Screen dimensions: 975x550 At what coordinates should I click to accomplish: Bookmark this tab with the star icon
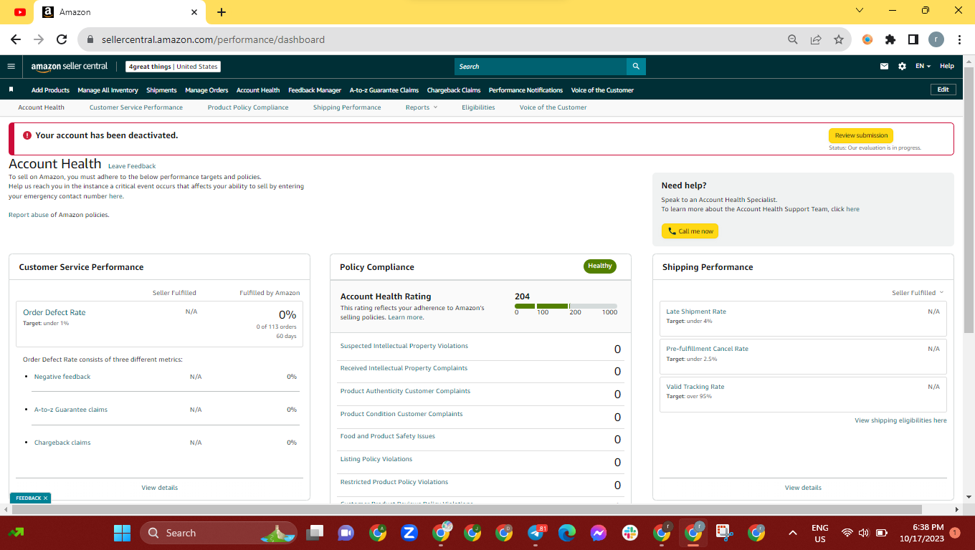(838, 39)
